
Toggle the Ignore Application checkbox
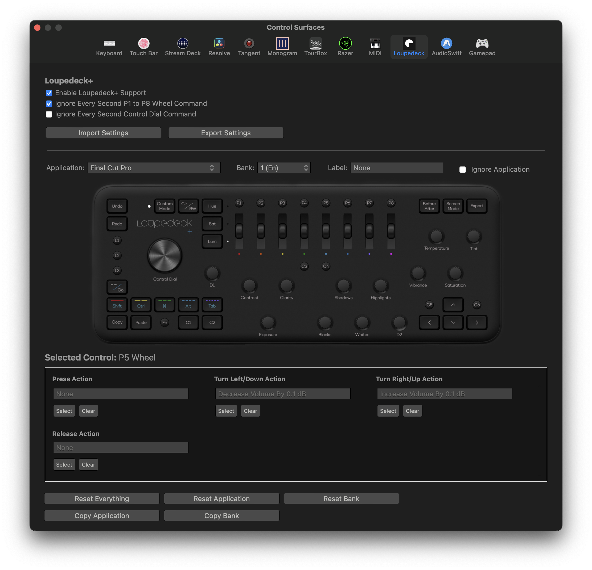[x=462, y=169]
